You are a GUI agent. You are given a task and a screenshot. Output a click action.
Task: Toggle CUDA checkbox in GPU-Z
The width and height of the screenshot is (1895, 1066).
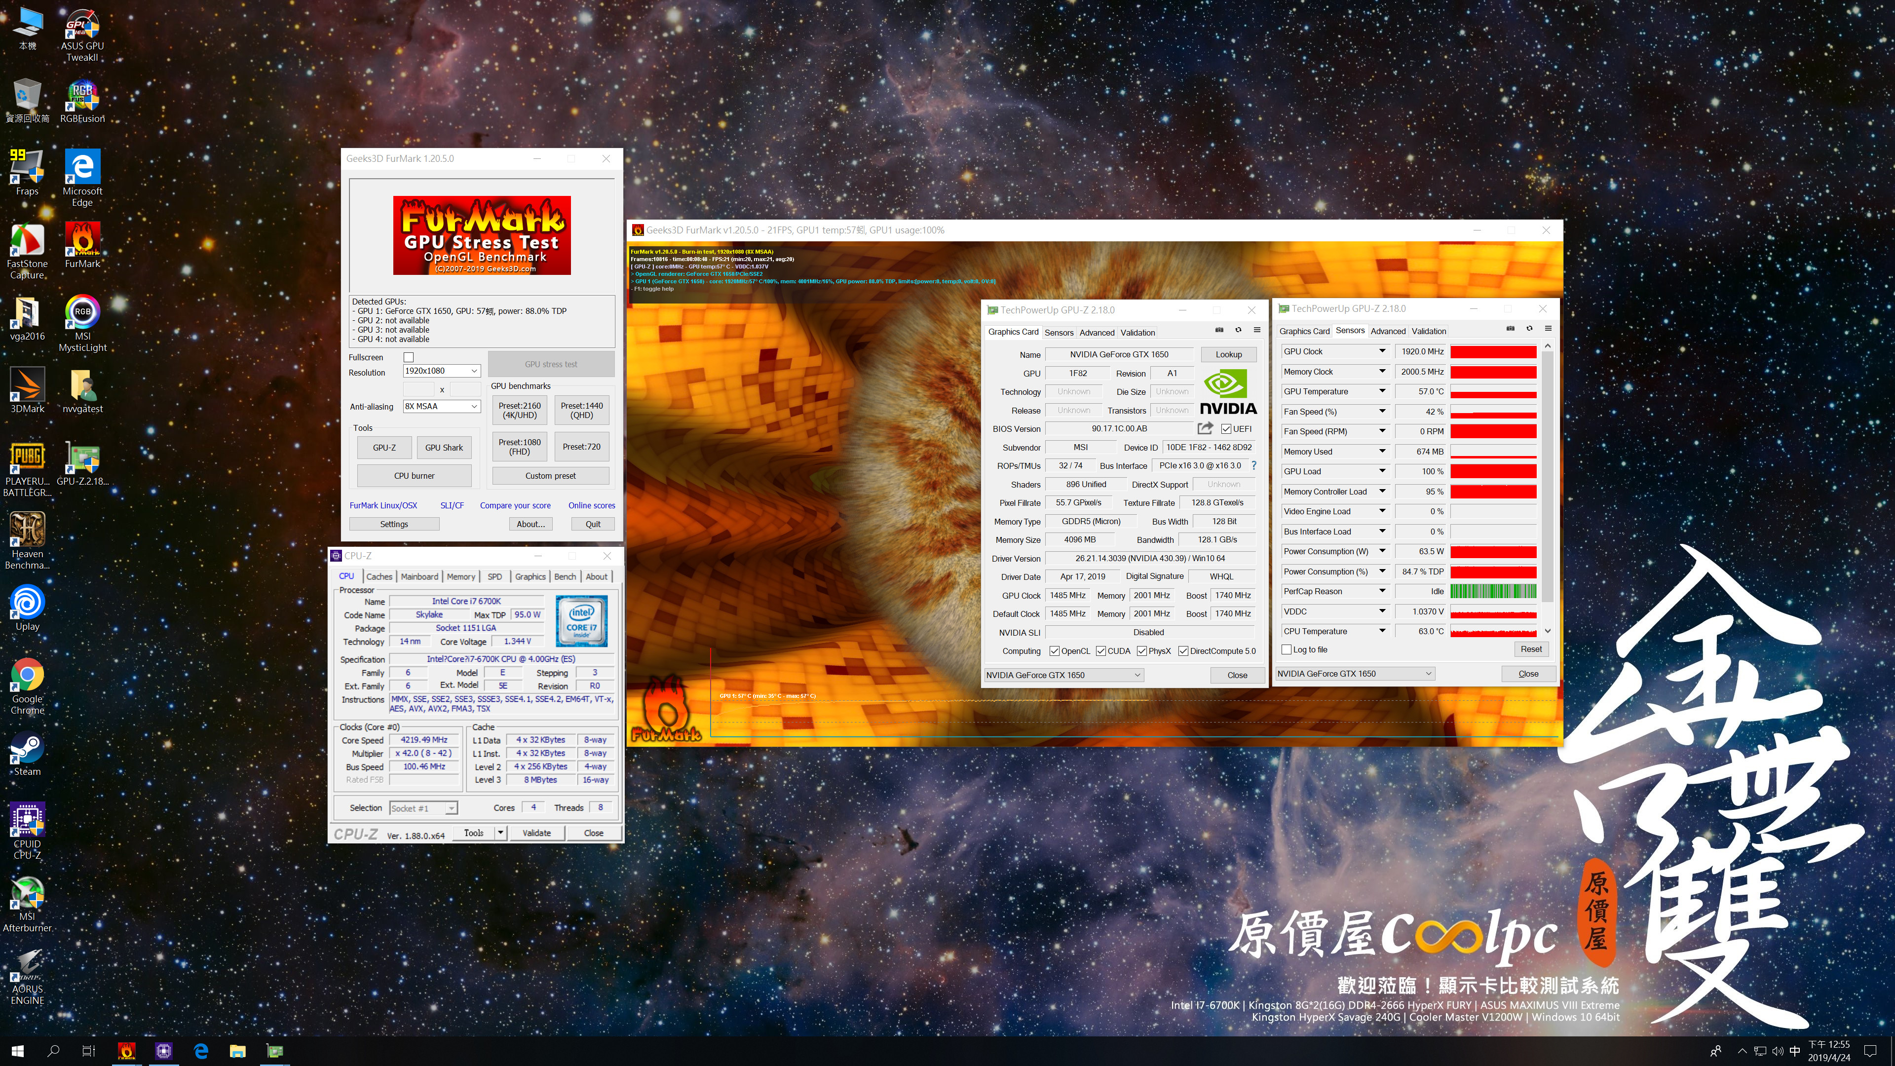coord(1100,651)
